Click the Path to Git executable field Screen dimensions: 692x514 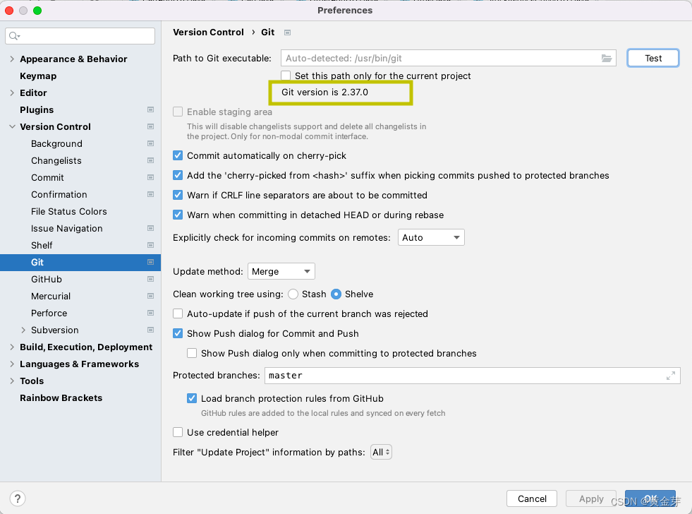click(449, 59)
